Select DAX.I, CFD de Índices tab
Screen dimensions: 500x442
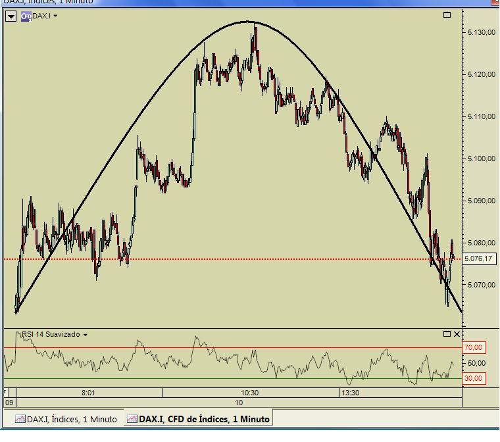click(x=198, y=419)
